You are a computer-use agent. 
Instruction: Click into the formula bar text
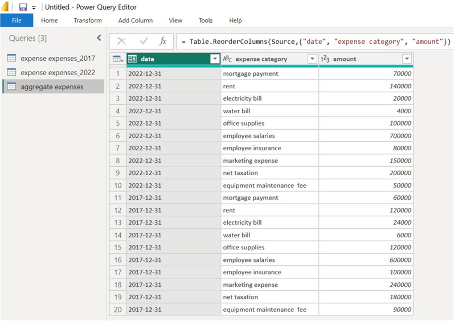pyautogui.click(x=316, y=42)
